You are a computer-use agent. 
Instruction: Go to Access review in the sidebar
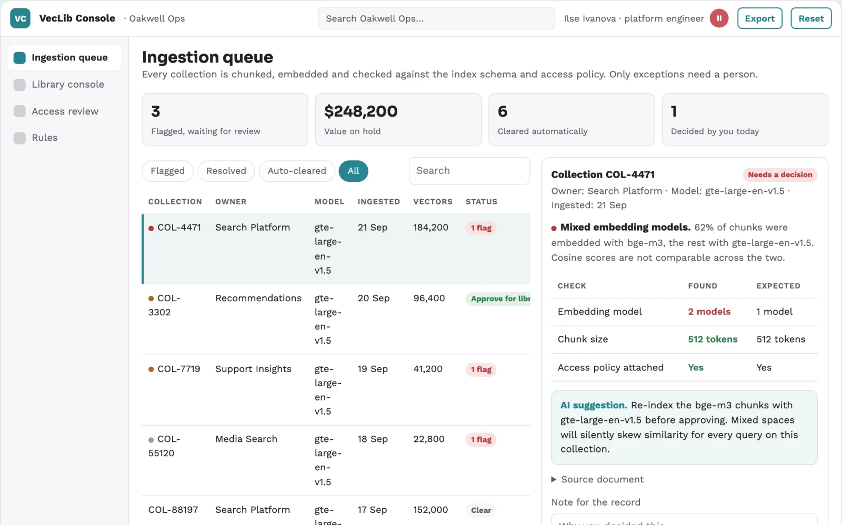[64, 111]
